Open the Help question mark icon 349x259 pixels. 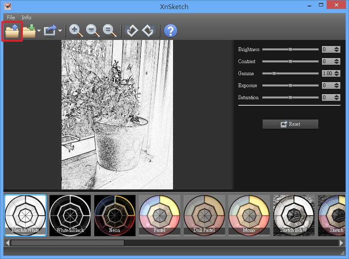point(170,31)
